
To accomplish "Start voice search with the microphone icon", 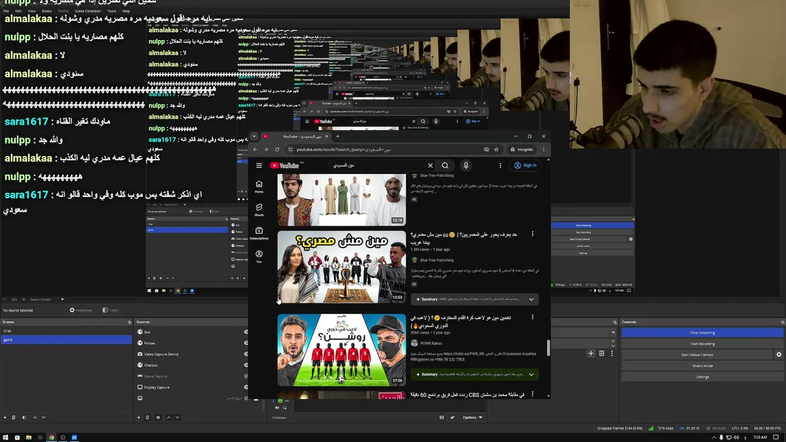I will [466, 165].
